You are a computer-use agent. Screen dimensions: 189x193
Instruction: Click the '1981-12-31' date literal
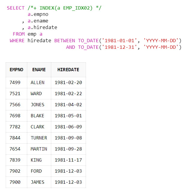[x=120, y=47]
